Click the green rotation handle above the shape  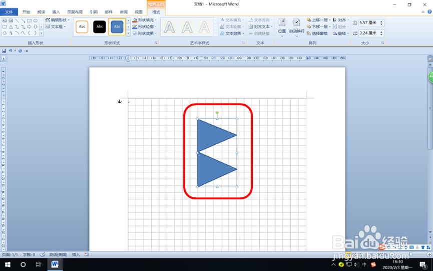pos(217,112)
